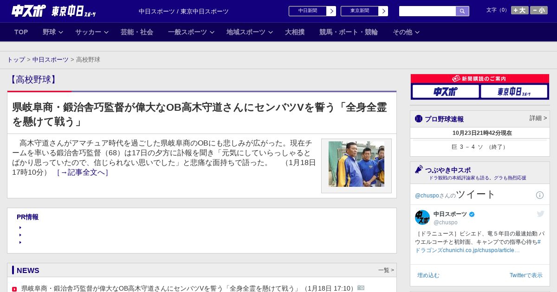Click the 東京中日スポーツ subscription banner button

[514, 92]
